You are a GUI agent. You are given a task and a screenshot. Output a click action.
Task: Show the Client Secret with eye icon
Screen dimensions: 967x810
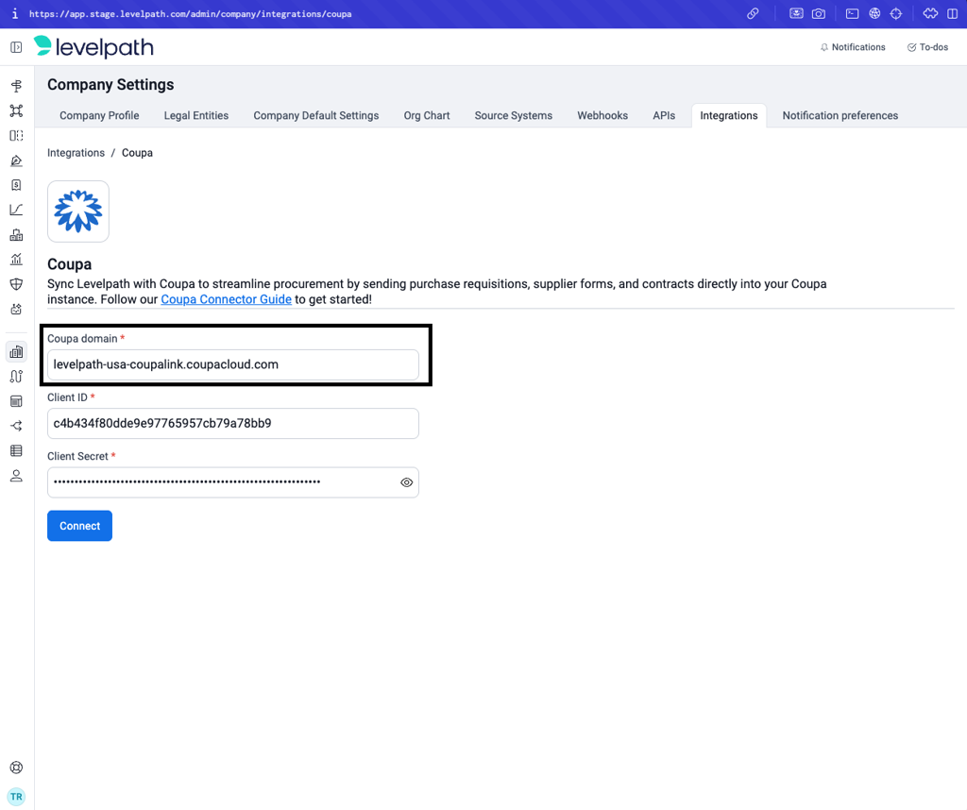406,482
